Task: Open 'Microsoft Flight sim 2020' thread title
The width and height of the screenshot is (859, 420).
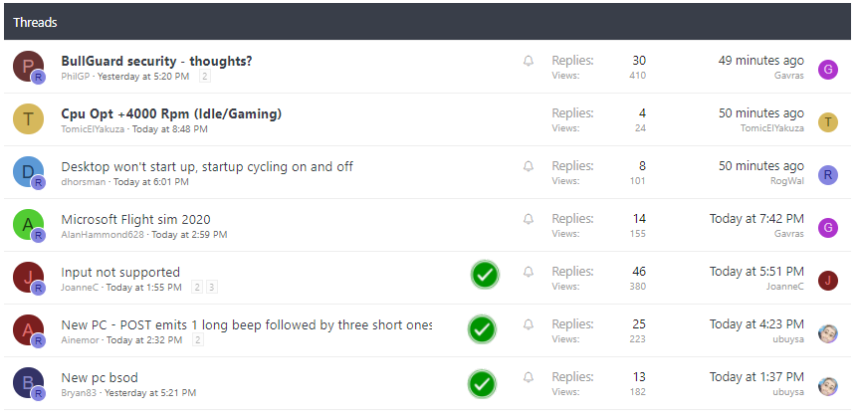Action: point(135,219)
